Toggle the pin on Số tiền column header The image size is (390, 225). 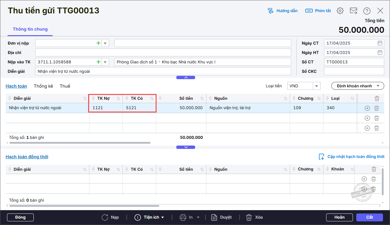160,99
